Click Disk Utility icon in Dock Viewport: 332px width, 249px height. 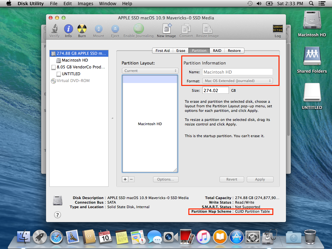tap(269, 237)
